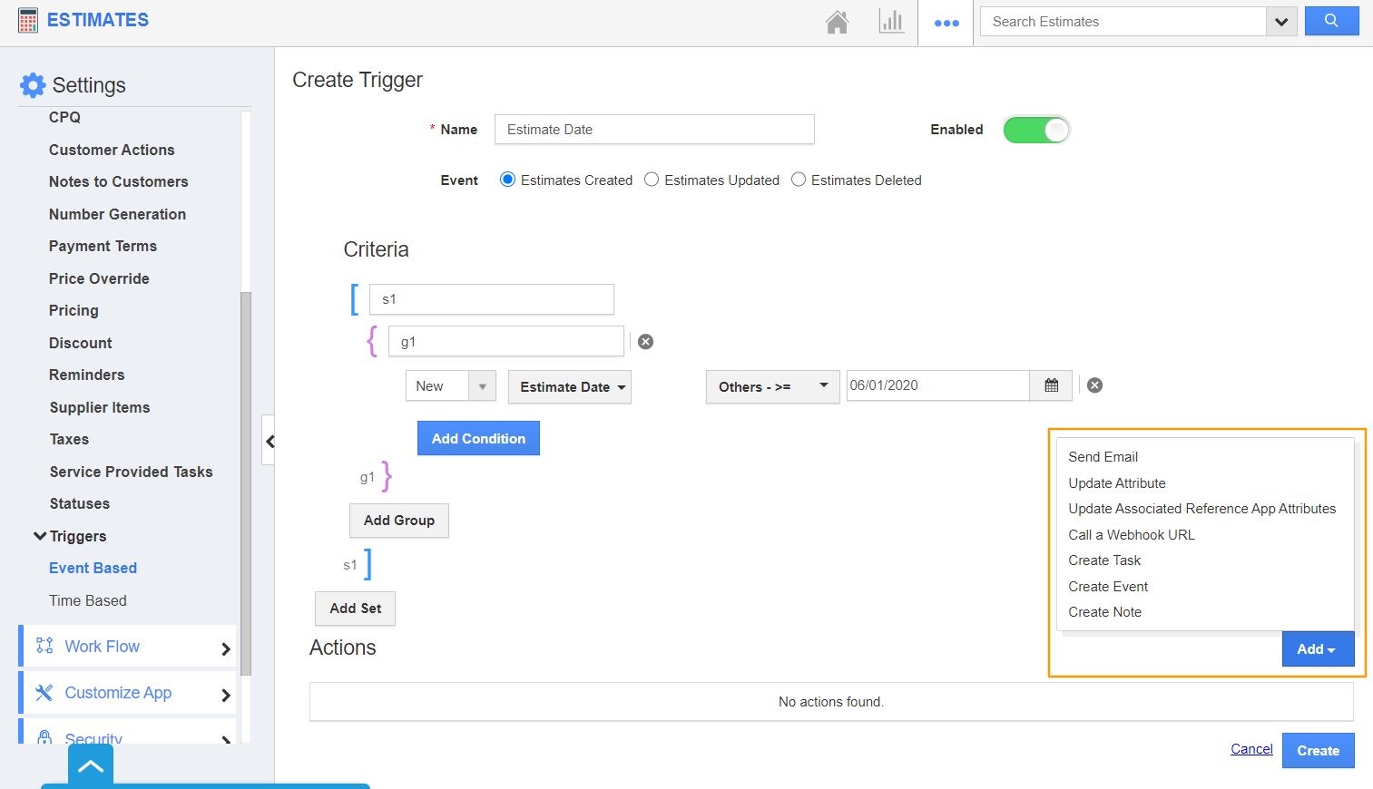Click the Customize App tools icon
This screenshot has height=789, width=1373.
(x=44, y=693)
